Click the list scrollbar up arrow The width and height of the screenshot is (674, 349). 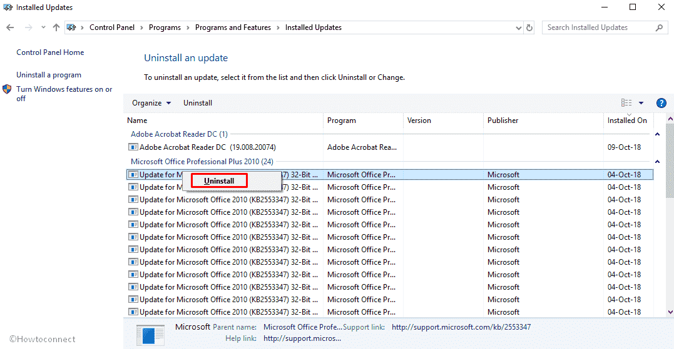pos(670,119)
